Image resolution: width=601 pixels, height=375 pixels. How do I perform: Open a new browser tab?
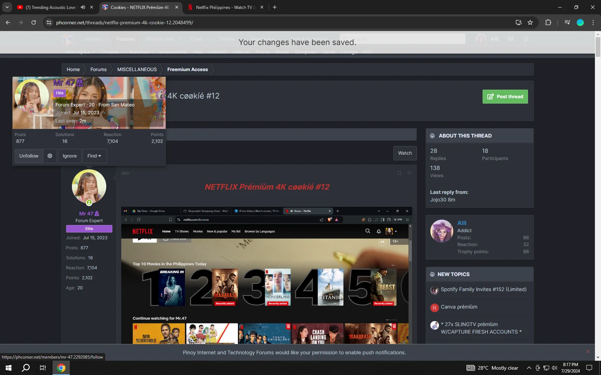(x=275, y=7)
